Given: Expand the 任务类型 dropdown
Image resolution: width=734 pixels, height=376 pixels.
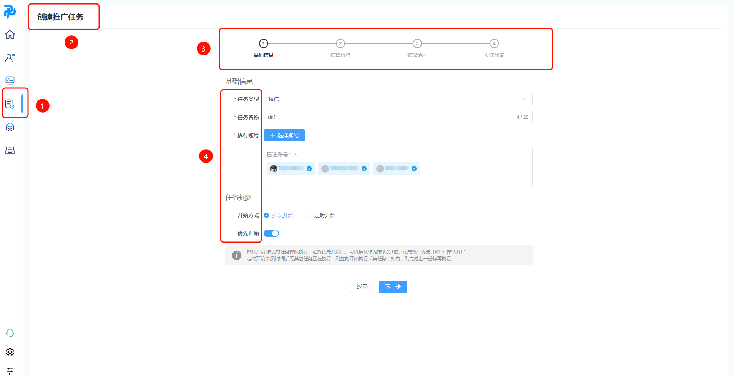Looking at the screenshot, I should point(398,99).
